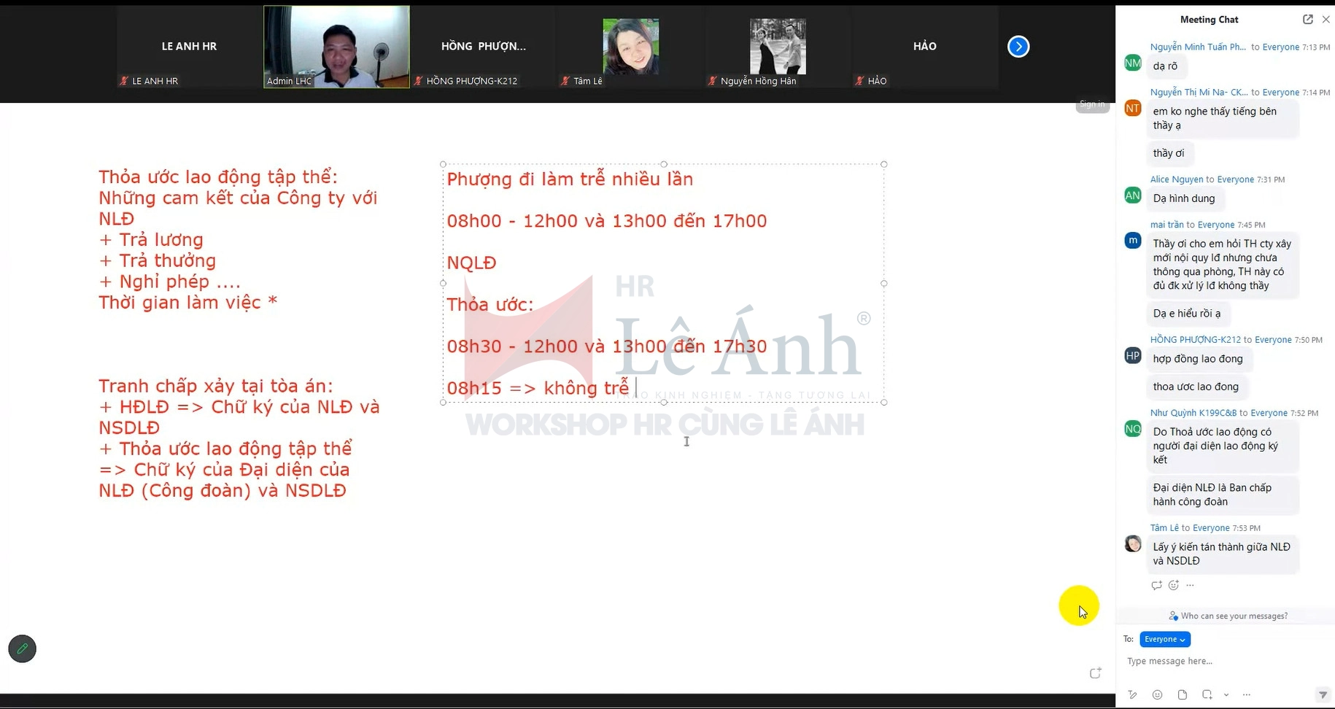Select the Admin LHC video thumbnail
Viewport: 1335px width, 709px height.
(336, 47)
